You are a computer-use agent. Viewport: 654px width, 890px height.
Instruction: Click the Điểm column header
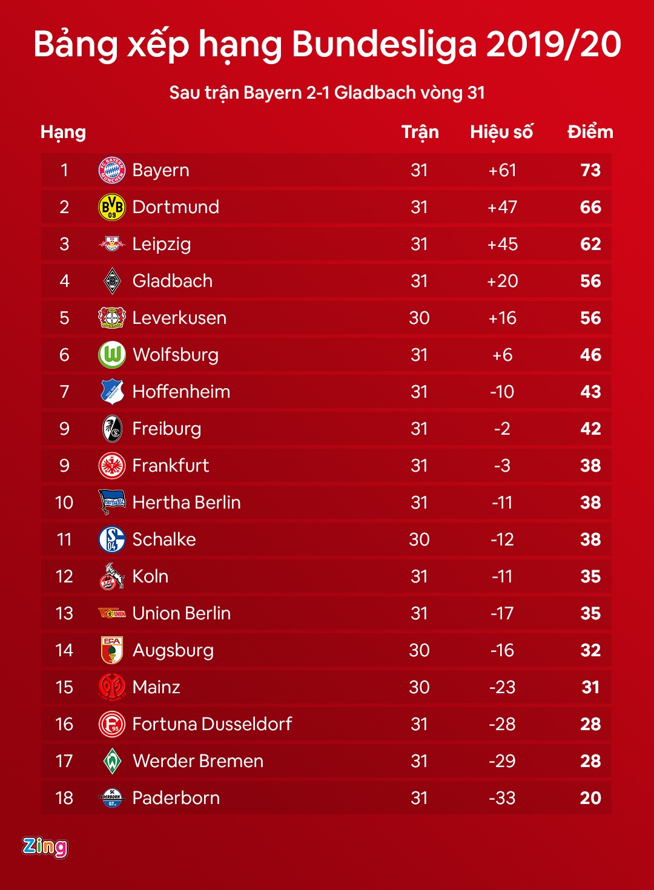590,132
